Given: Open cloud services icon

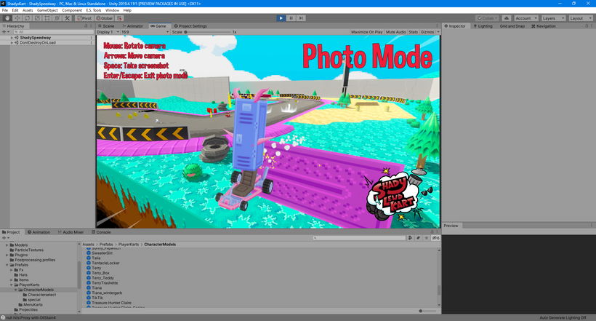Looking at the screenshot, I should point(507,18).
